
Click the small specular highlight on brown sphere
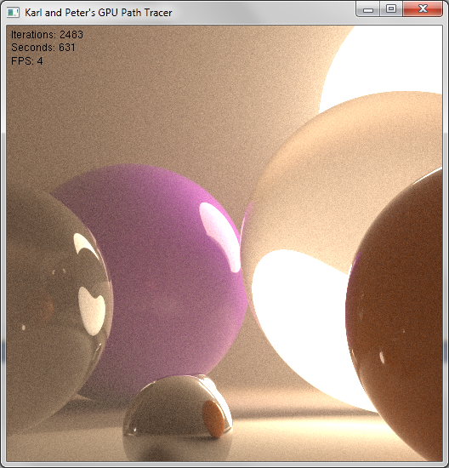coord(382,357)
